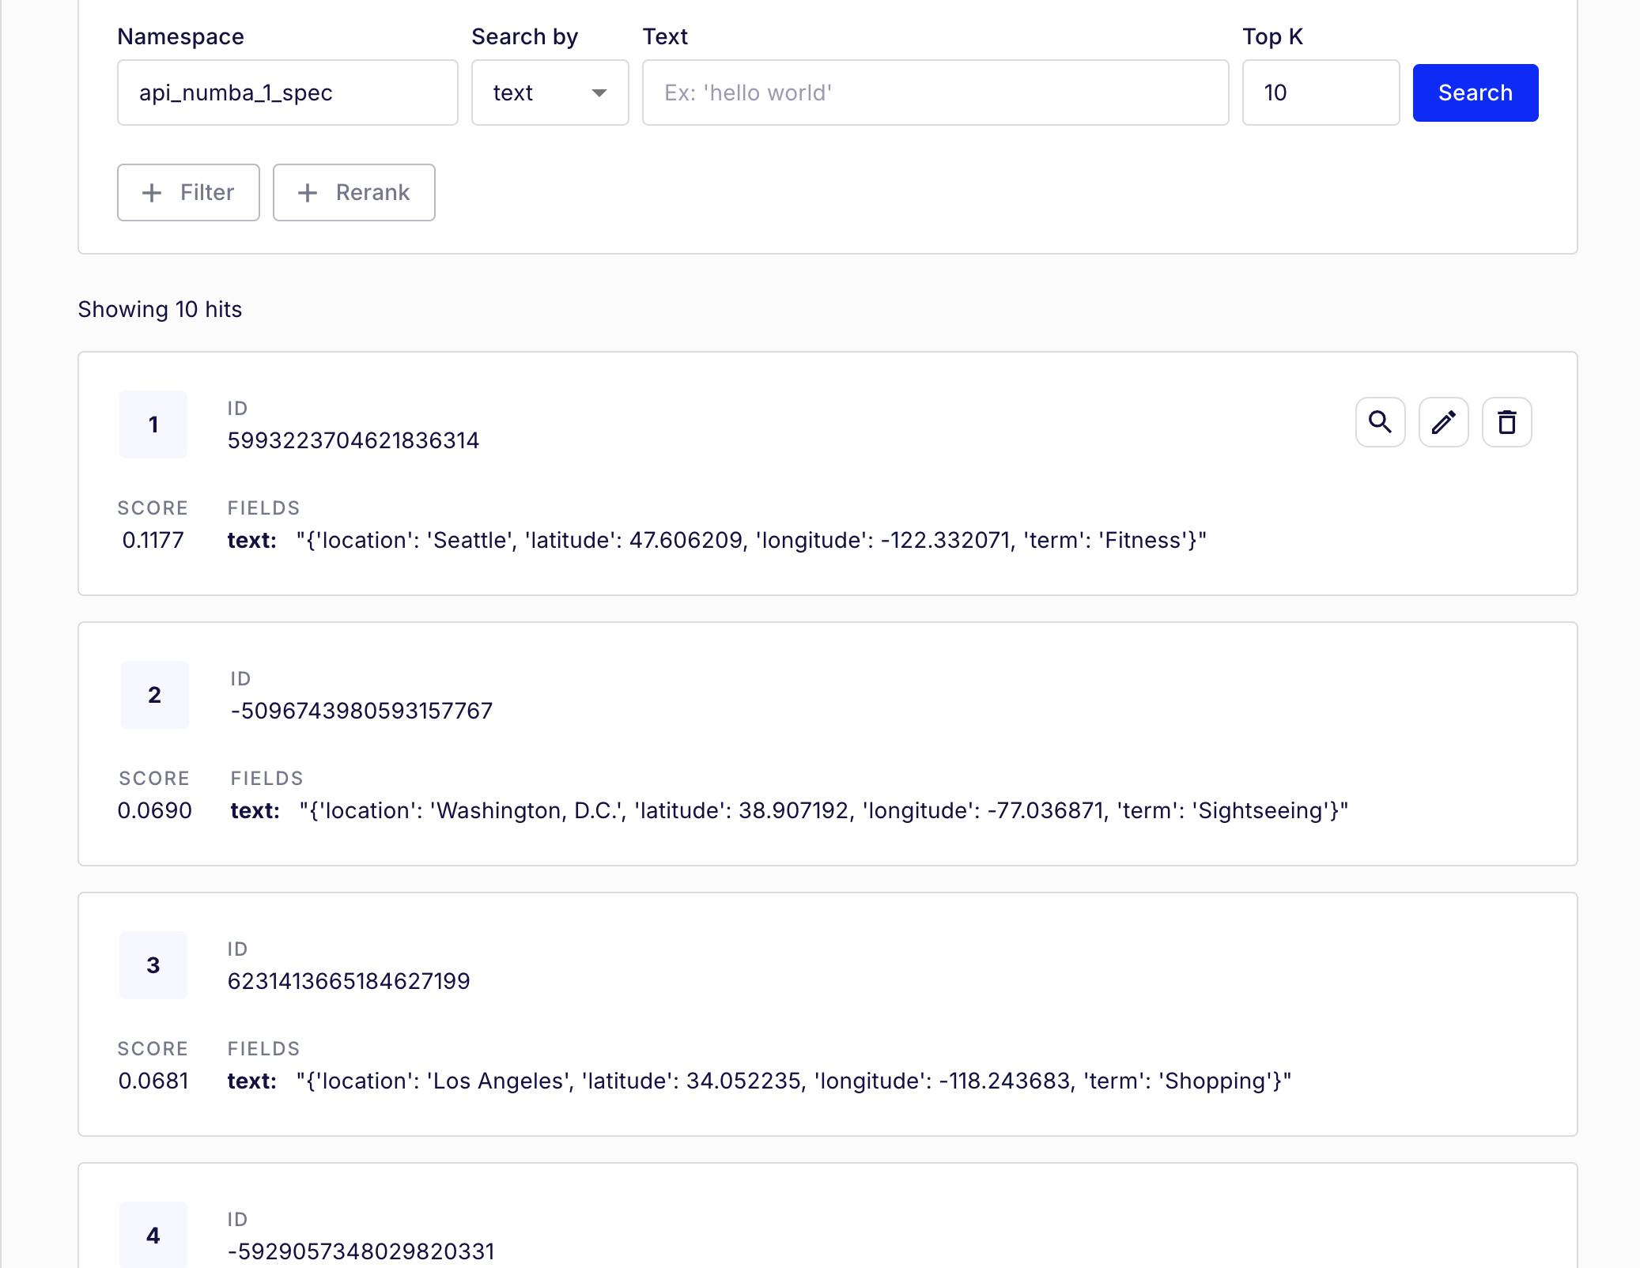Click the magnifier icon on result 1
Viewport: 1640px width, 1268px height.
pos(1380,422)
